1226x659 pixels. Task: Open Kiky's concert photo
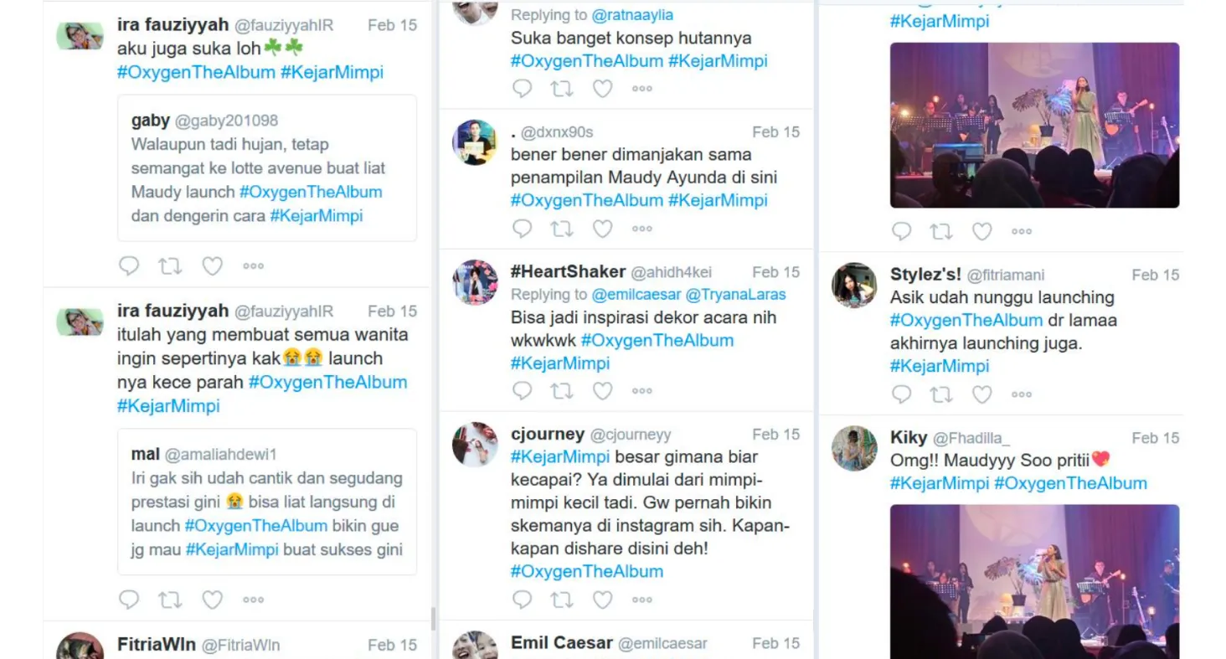click(1034, 581)
